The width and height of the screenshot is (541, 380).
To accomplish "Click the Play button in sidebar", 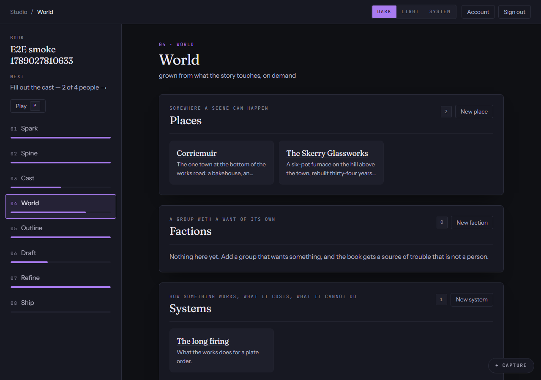I will coord(28,106).
